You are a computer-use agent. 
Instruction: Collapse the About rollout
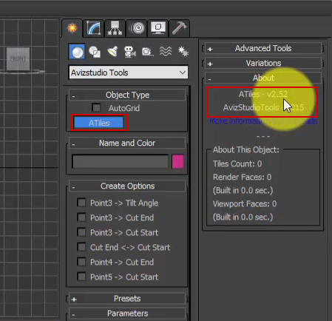pyautogui.click(x=263, y=78)
